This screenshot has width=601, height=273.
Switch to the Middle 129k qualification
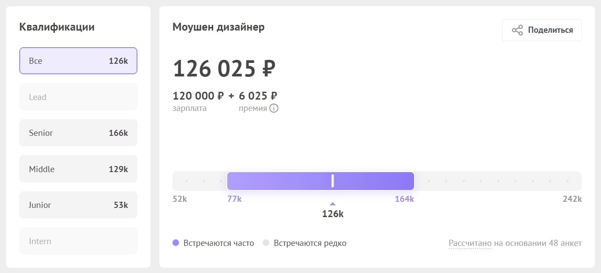pyautogui.click(x=78, y=169)
